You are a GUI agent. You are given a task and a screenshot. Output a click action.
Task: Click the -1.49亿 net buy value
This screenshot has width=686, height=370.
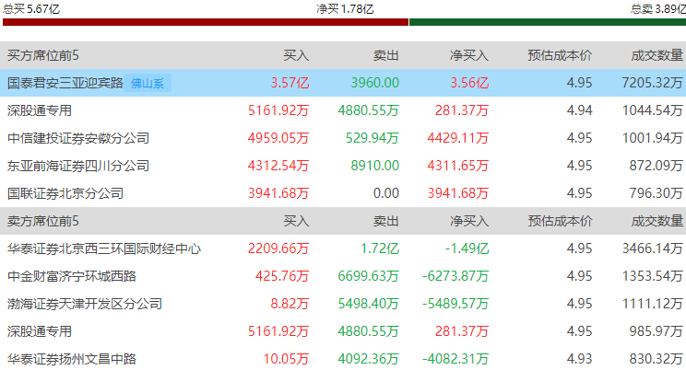(467, 249)
